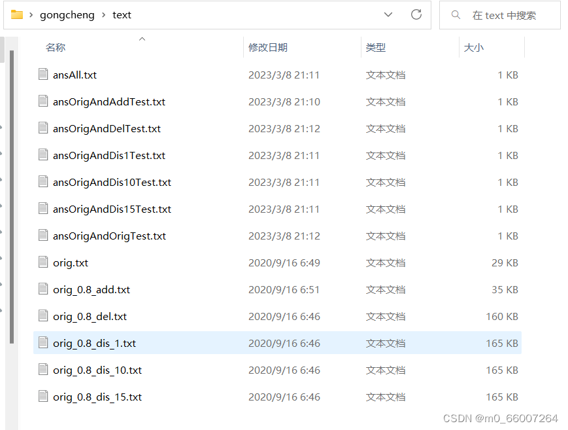Select file name ansOrigAndDis10Test.txt
The image size is (568, 430).
(112, 183)
